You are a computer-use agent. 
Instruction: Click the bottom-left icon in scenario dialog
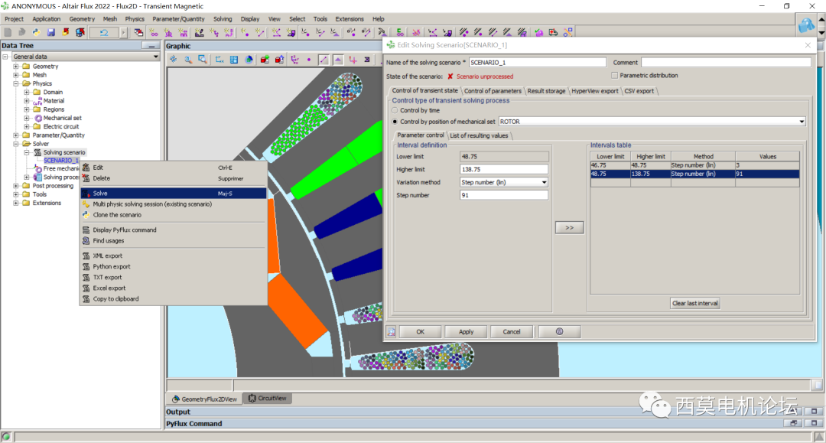392,331
